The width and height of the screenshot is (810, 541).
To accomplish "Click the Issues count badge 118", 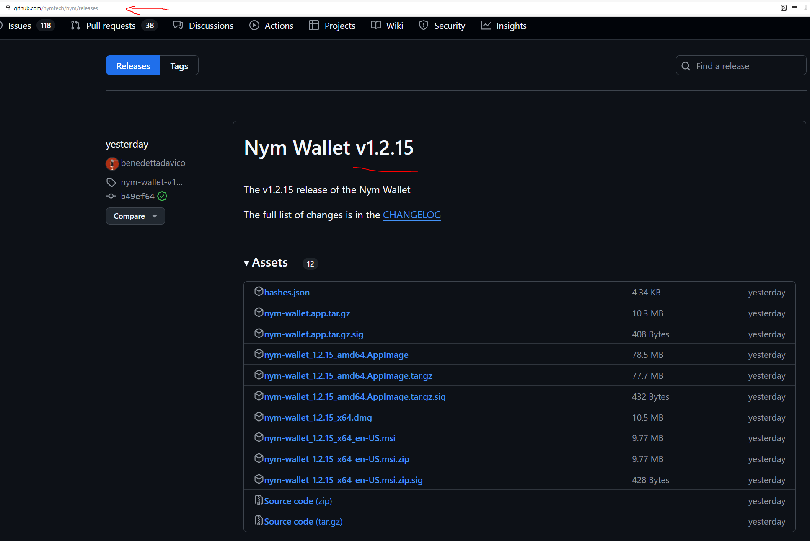I will pyautogui.click(x=46, y=26).
